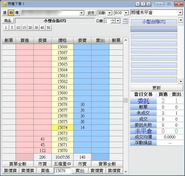Viewport: 185px width, 176px height.
Task: Select 小型台指072 in positions list
Action: [x=154, y=22]
